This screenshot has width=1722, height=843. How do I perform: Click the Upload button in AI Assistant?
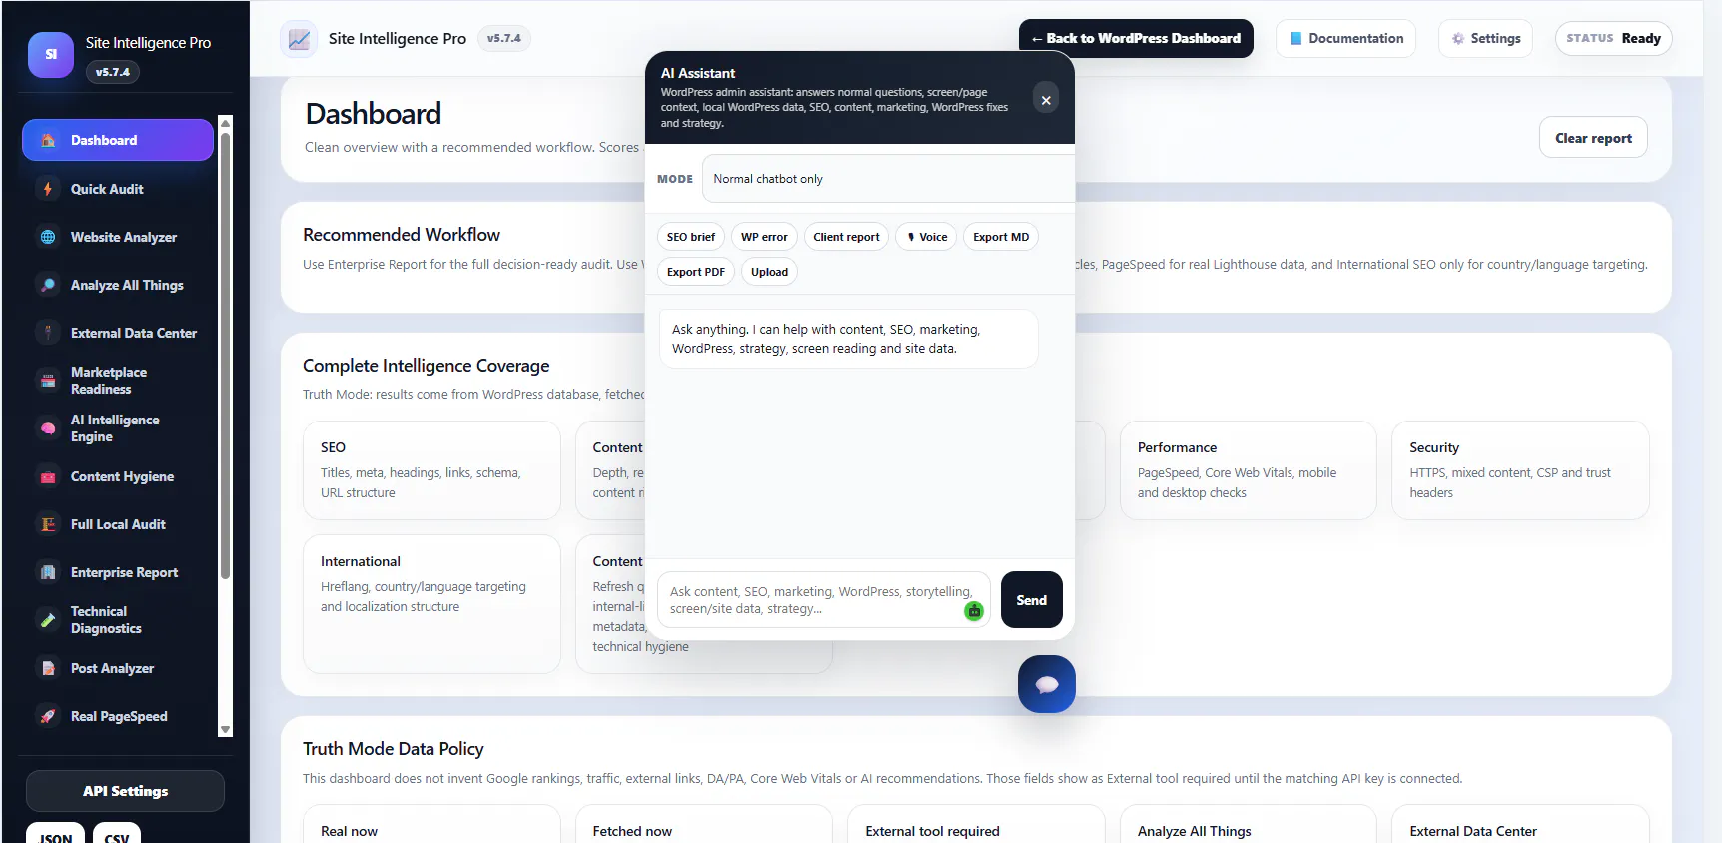tap(769, 272)
